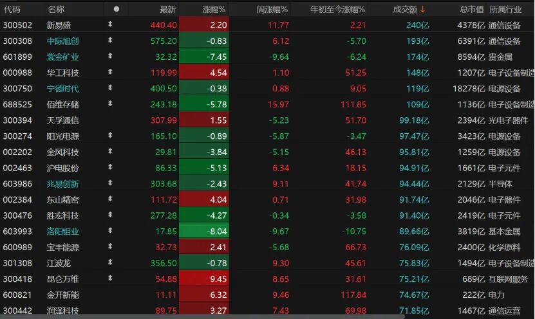
Task: Click the up-down arrow icon beside 兆易创新
Action: [110, 183]
